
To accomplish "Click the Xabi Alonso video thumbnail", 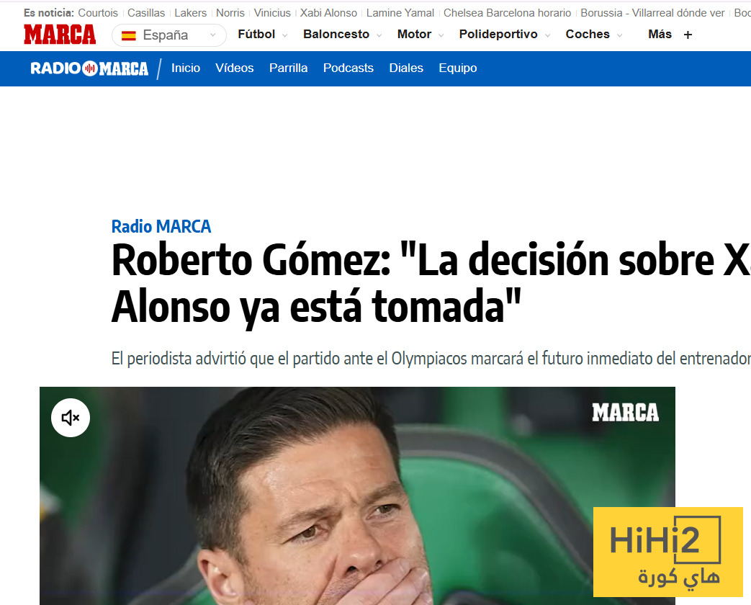I will click(357, 496).
